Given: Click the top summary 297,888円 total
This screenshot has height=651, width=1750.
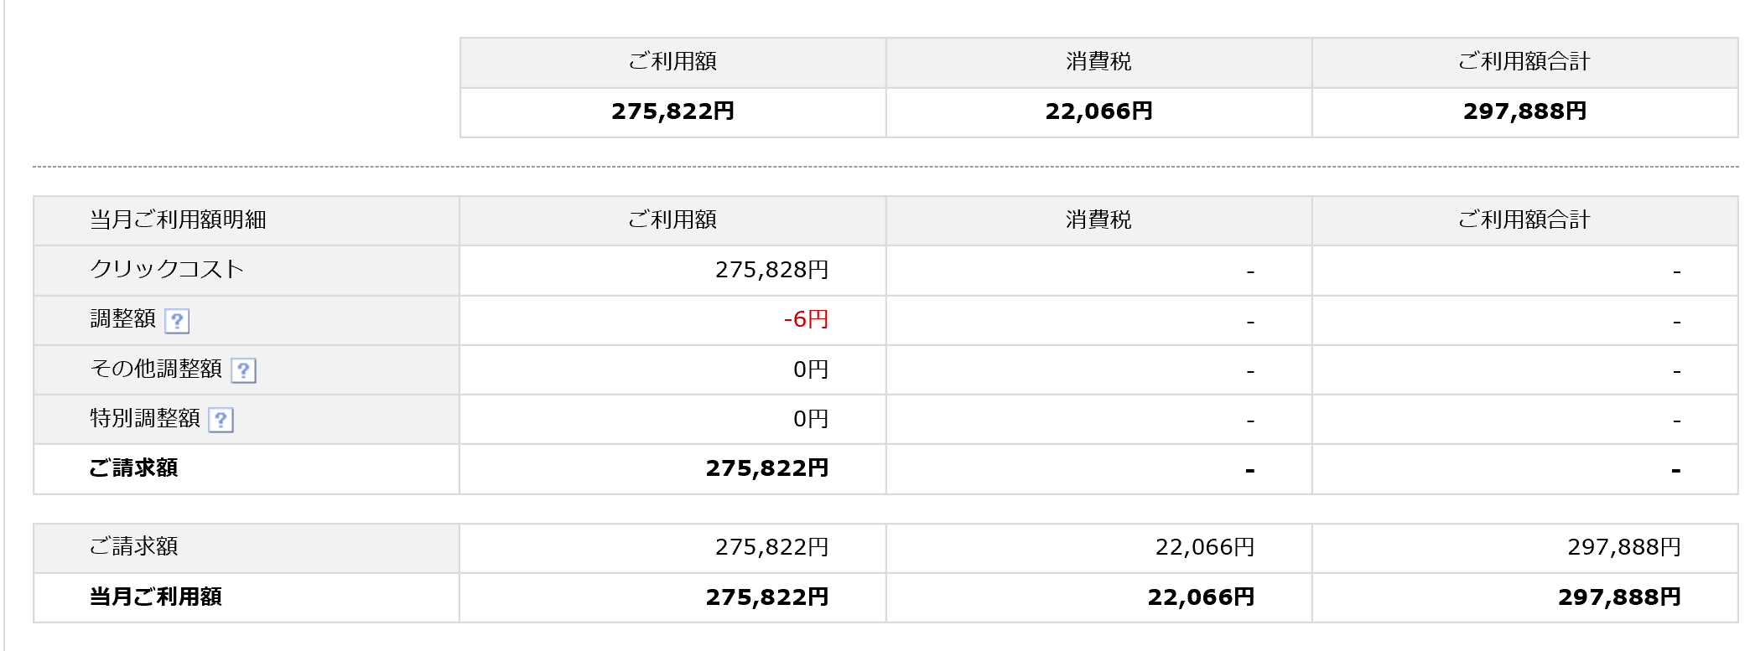Looking at the screenshot, I should pyautogui.click(x=1524, y=111).
